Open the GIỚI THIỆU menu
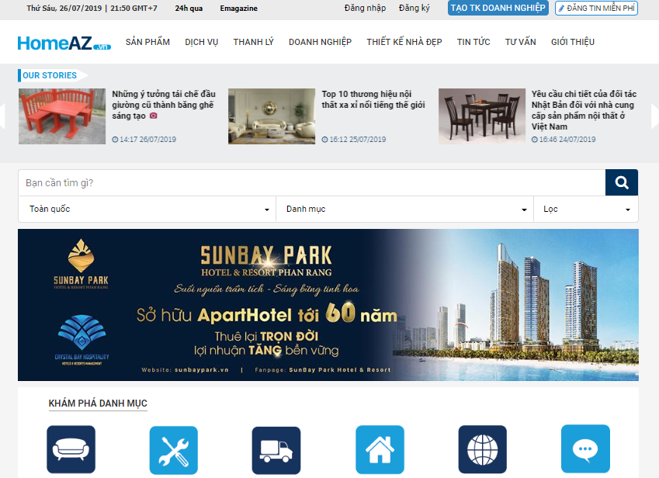Viewport: 659px width, 478px height. tap(572, 42)
